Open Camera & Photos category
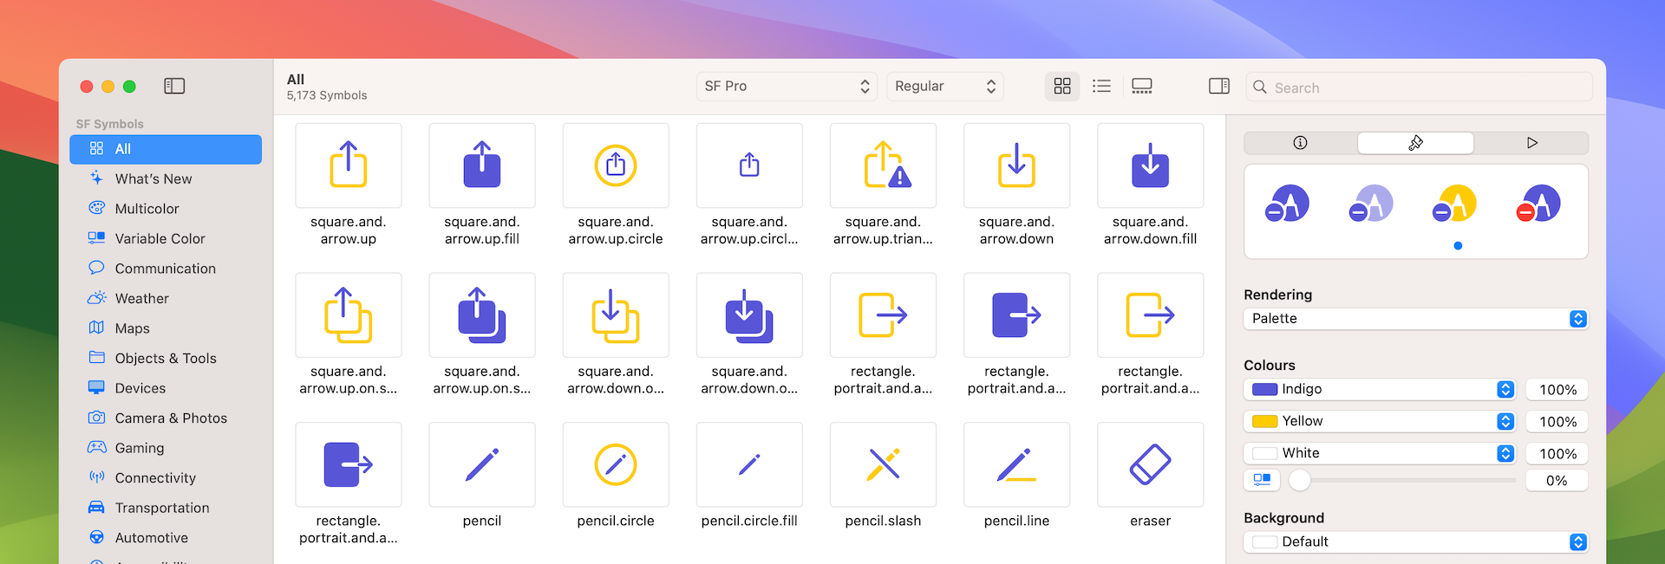Image resolution: width=1665 pixels, height=564 pixels. point(166,418)
